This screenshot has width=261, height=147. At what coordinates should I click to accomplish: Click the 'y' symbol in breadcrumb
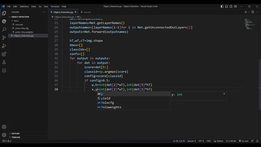coord(79,17)
